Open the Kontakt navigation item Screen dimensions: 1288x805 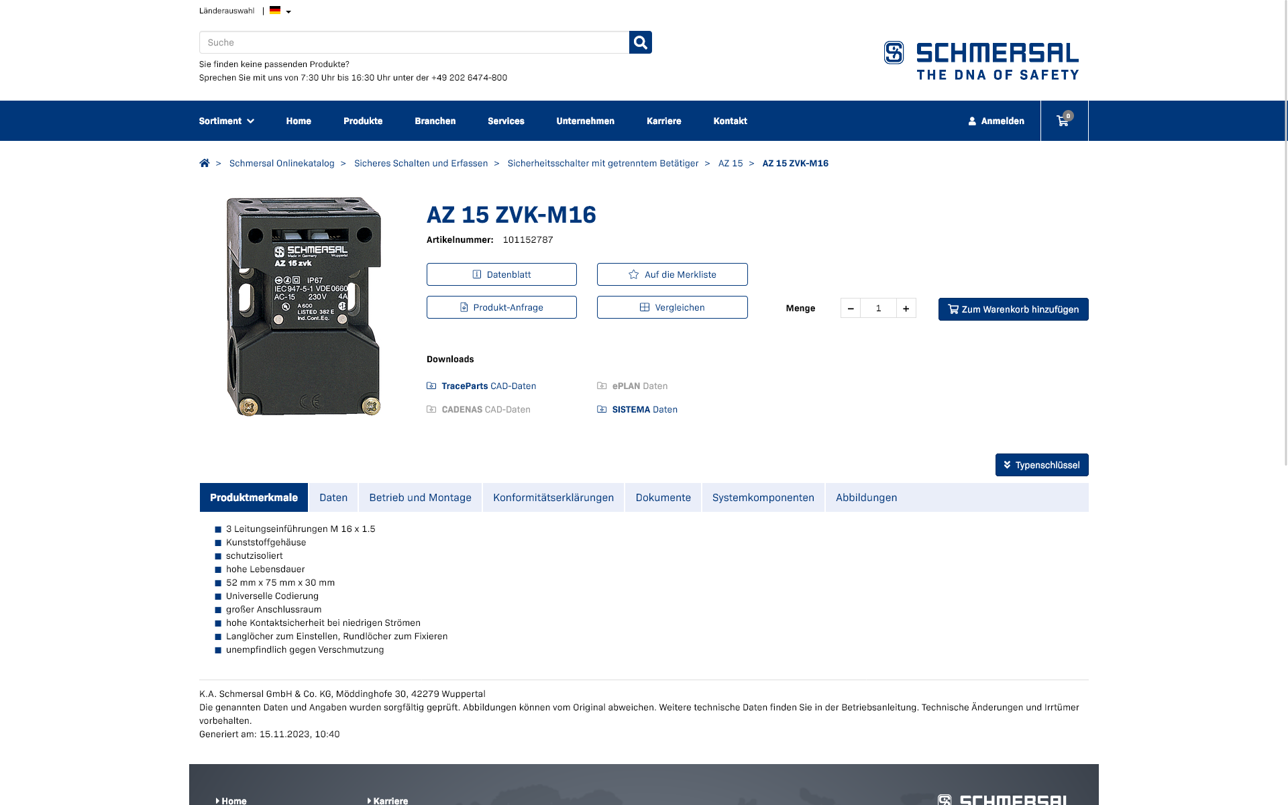point(730,121)
